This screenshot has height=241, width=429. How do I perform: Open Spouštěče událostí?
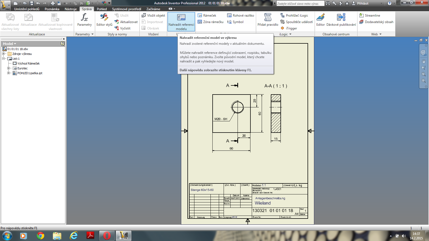click(x=297, y=22)
